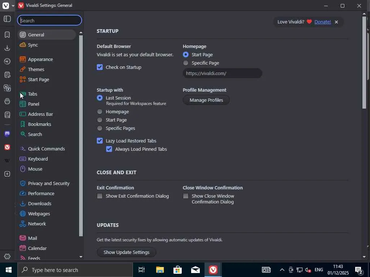Go to Quick Commands settings
Image resolution: width=370 pixels, height=277 pixels.
(x=47, y=149)
